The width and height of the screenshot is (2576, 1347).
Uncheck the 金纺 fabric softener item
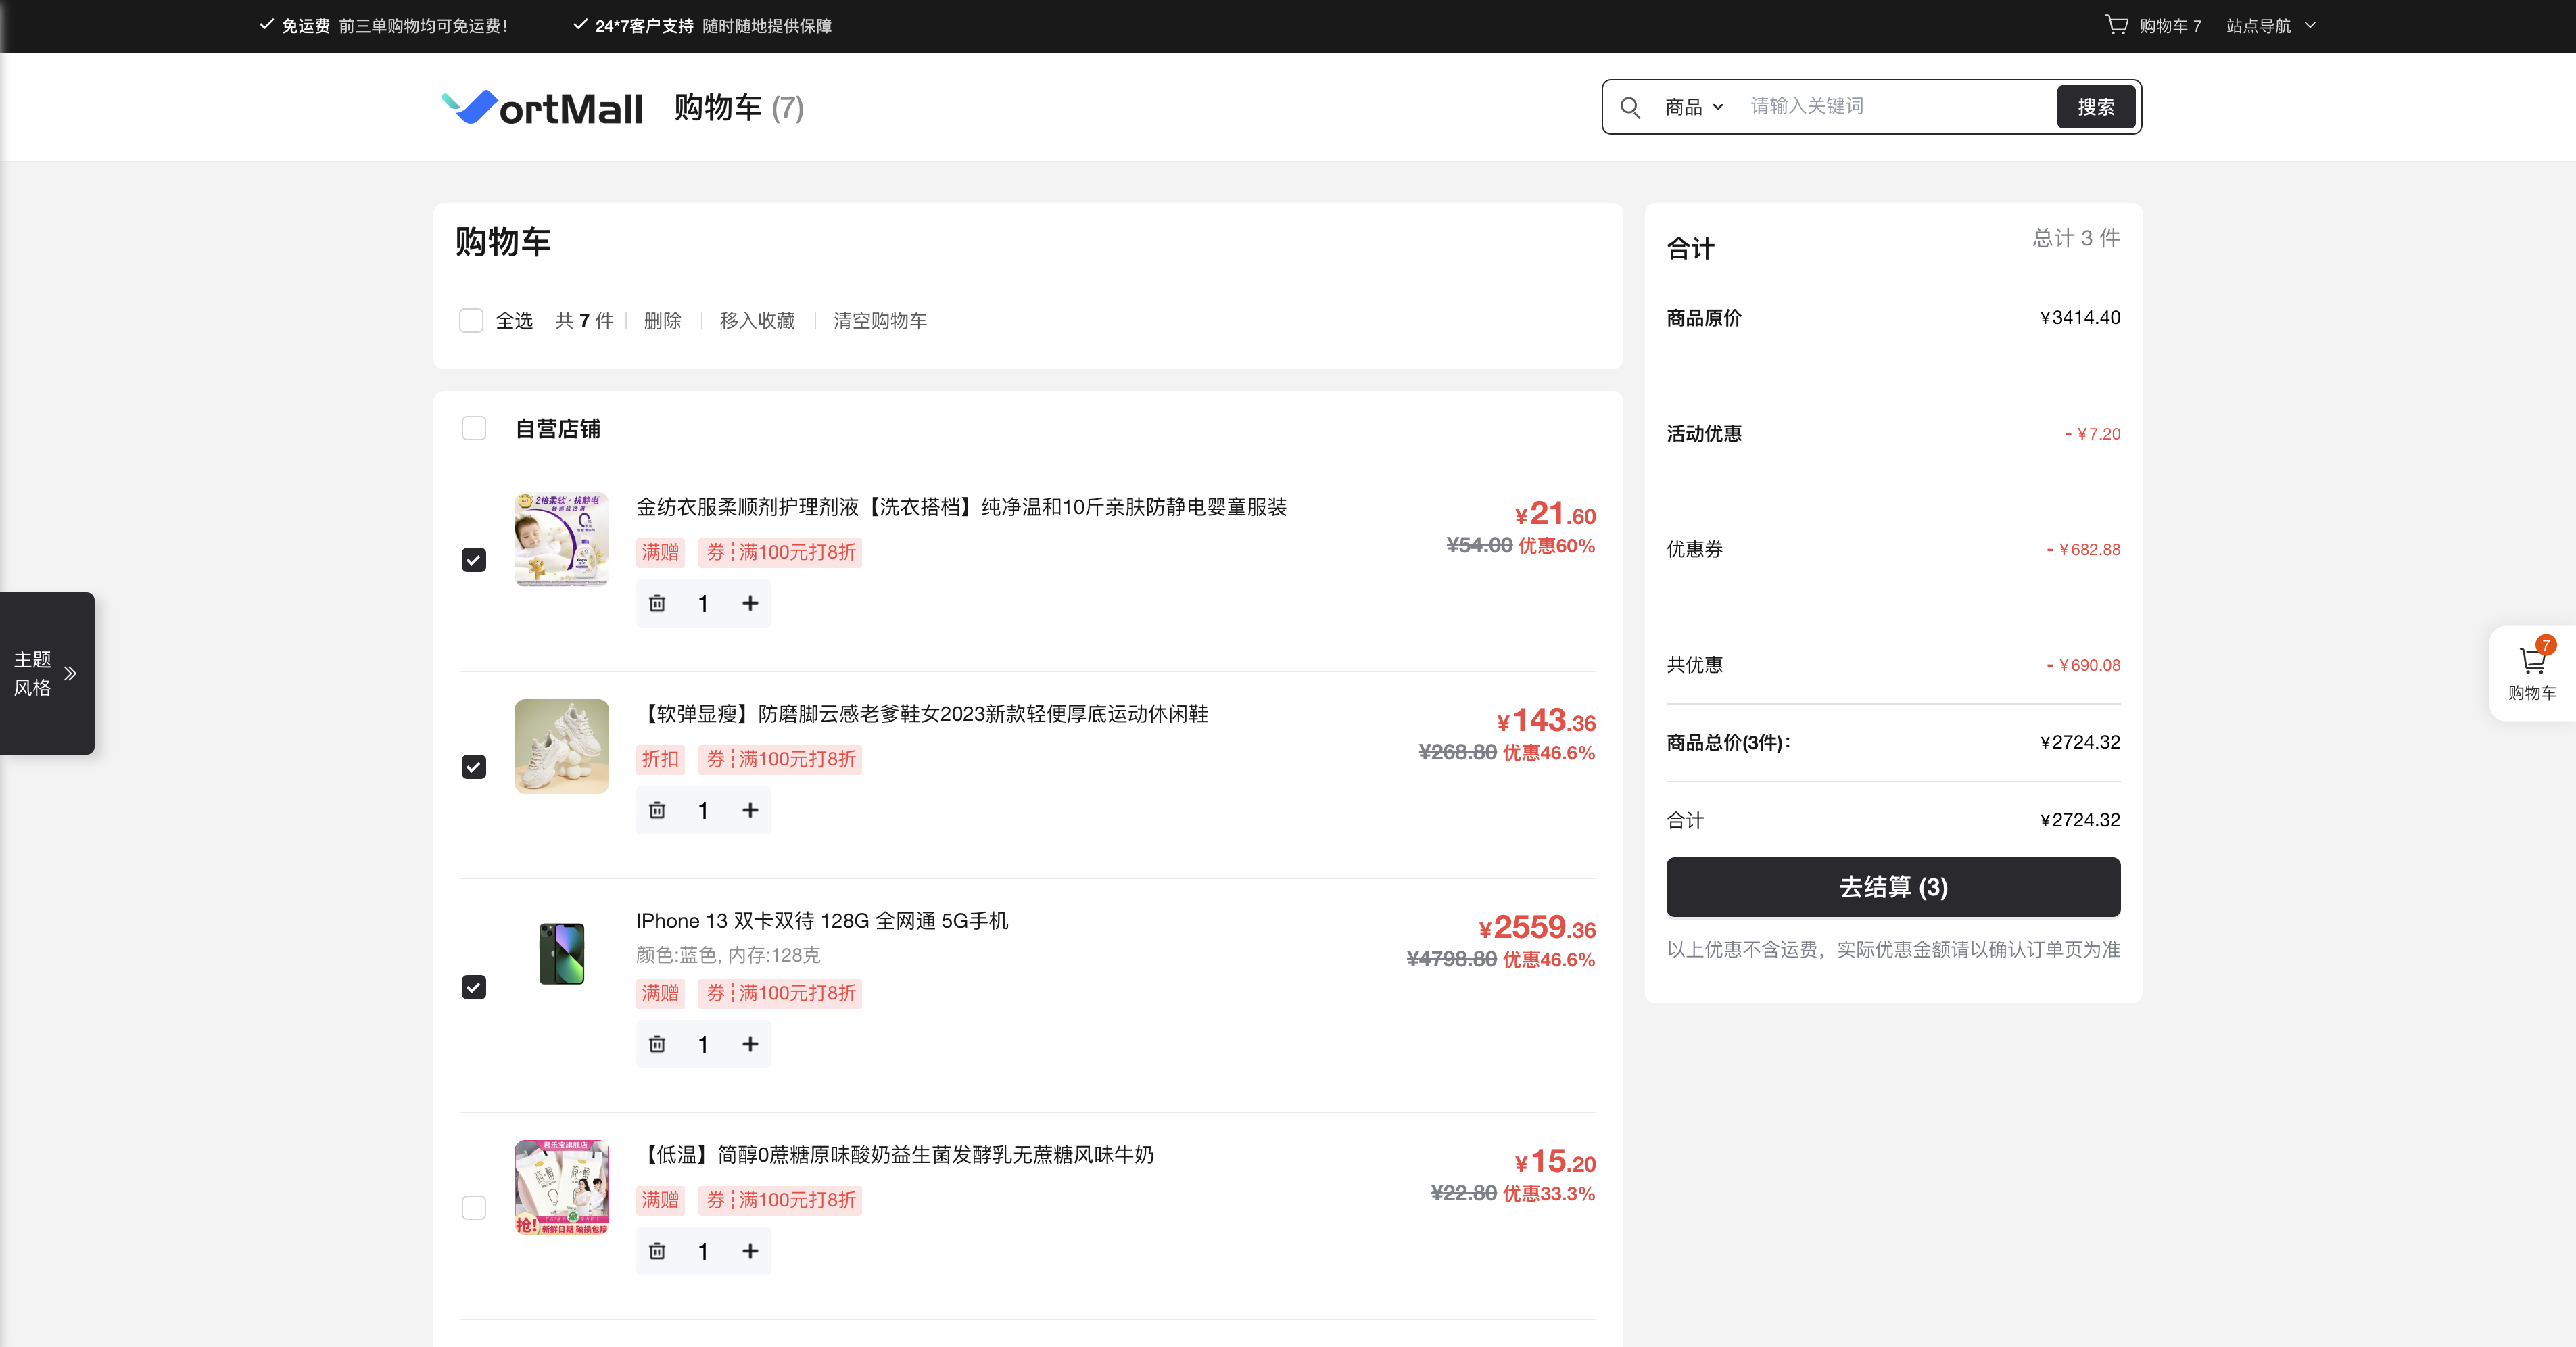(x=474, y=560)
